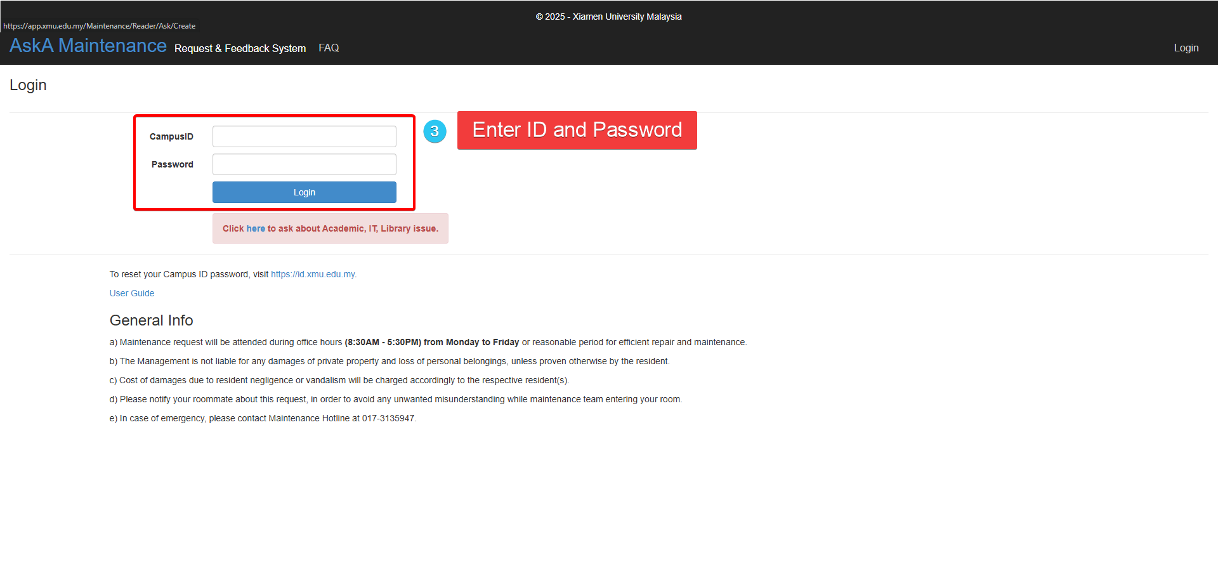Screen dimensions: 1218x578
Task: Click the Login page heading
Action: [x=28, y=85]
